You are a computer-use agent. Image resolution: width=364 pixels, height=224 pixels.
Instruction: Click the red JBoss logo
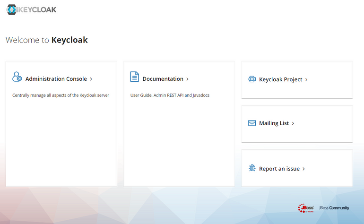pos(306,208)
